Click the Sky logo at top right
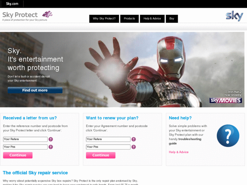The height and width of the screenshot is (185, 247). click(x=234, y=16)
